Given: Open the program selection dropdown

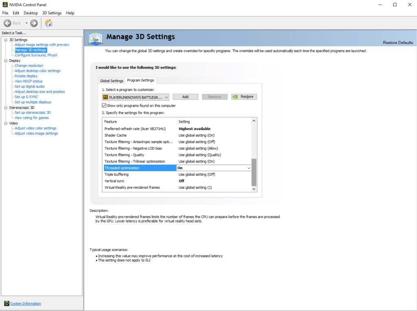Looking at the screenshot, I should [x=167, y=97].
